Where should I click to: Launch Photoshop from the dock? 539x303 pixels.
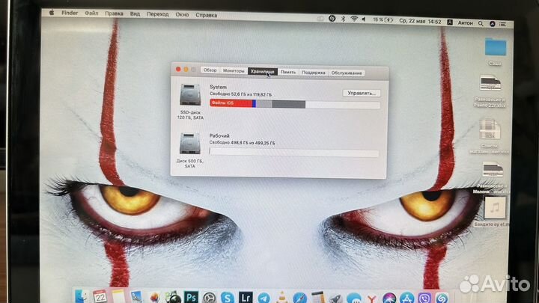[x=191, y=297]
